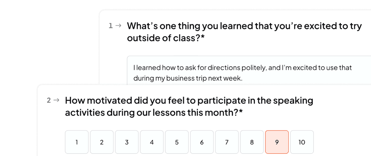Image resolution: width=371 pixels, height=156 pixels.
Task: Select the rating box labeled 8
Action: tap(252, 142)
